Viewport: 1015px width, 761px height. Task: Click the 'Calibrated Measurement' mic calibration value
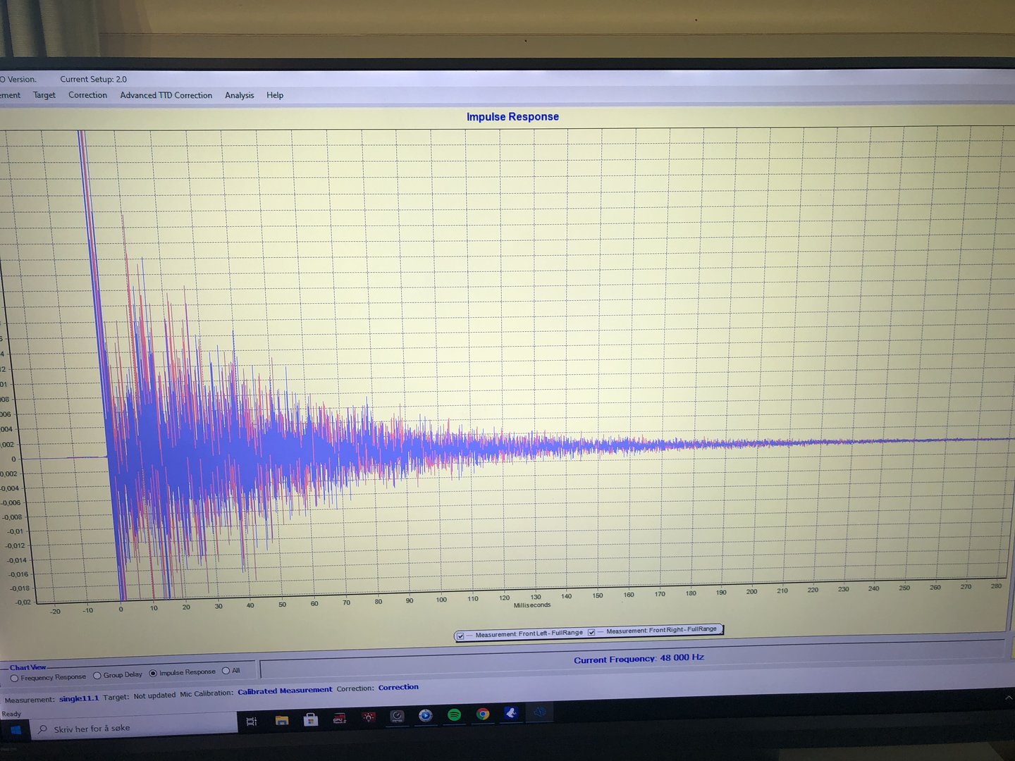285,691
